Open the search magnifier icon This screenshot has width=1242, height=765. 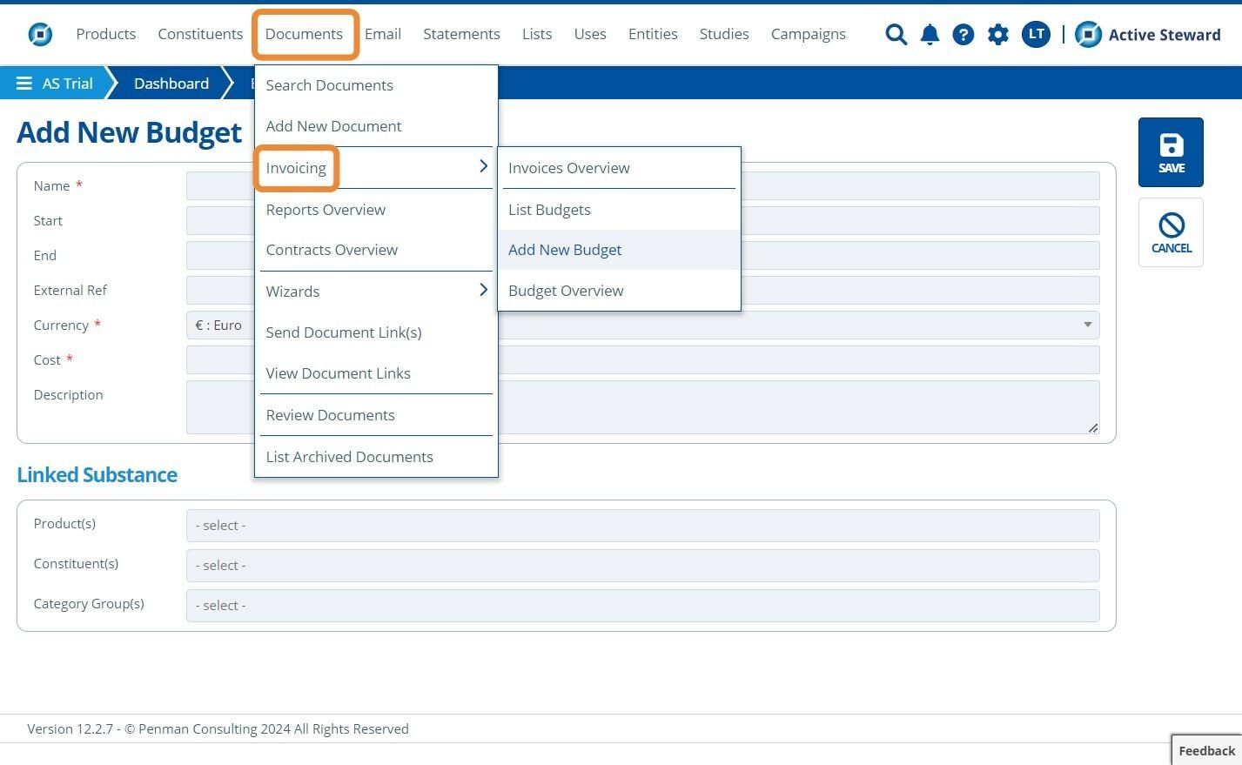[x=896, y=35]
